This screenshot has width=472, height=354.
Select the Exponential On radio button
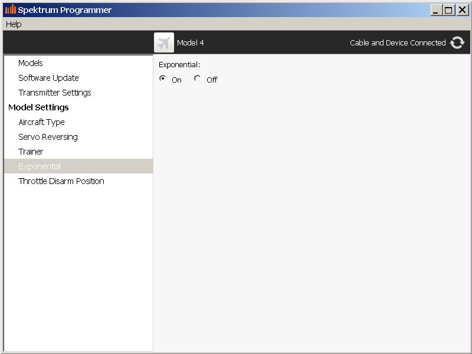[163, 78]
